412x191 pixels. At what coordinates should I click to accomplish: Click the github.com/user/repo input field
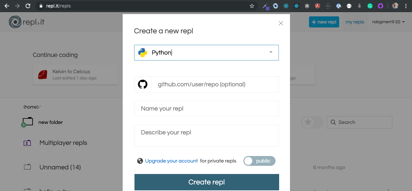click(215, 84)
